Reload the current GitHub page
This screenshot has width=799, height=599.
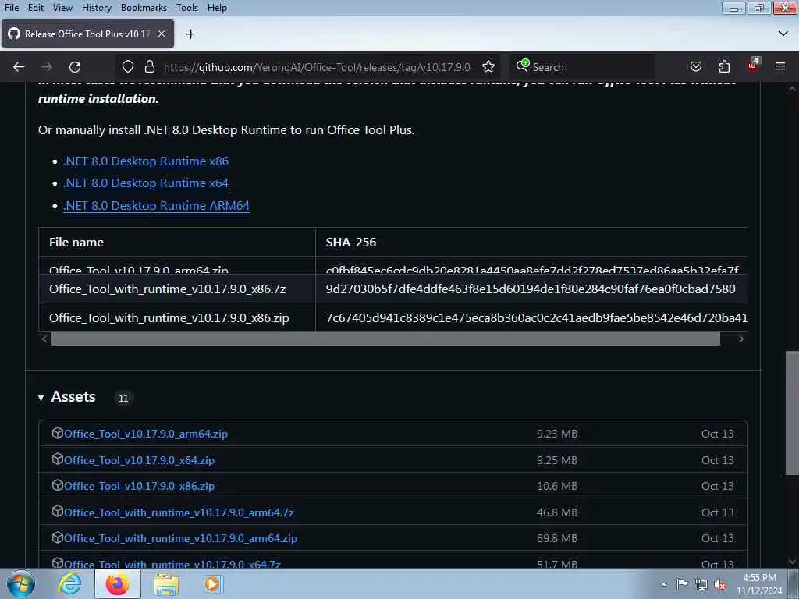75,67
